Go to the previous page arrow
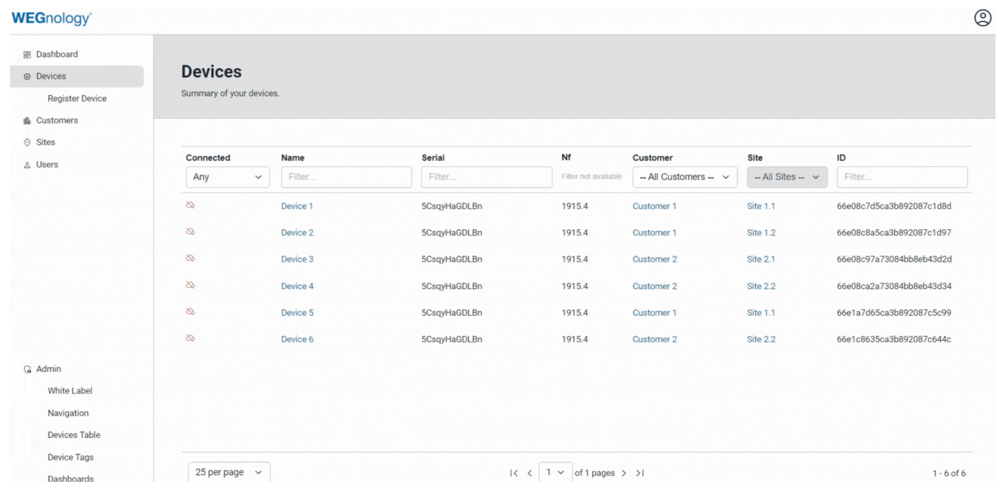The image size is (1005, 502). pyautogui.click(x=530, y=473)
